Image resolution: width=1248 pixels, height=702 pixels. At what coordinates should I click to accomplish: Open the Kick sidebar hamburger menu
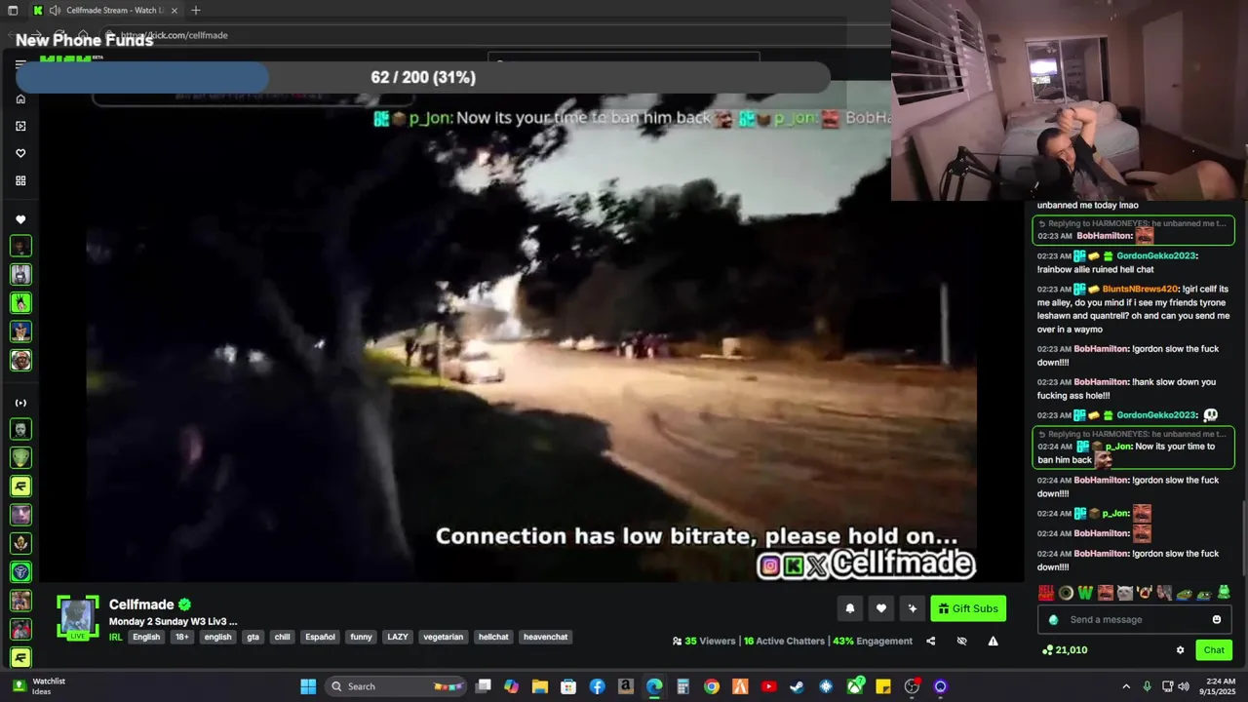click(20, 64)
